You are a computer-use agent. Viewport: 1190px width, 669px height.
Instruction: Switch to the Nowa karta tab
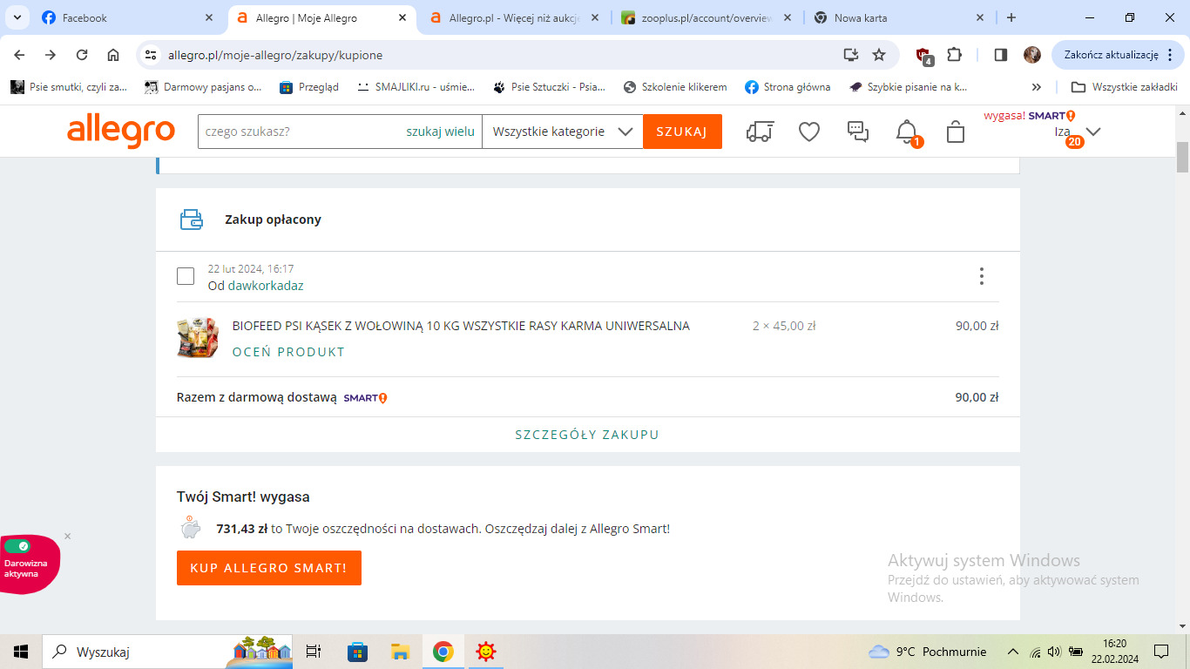[x=899, y=17]
